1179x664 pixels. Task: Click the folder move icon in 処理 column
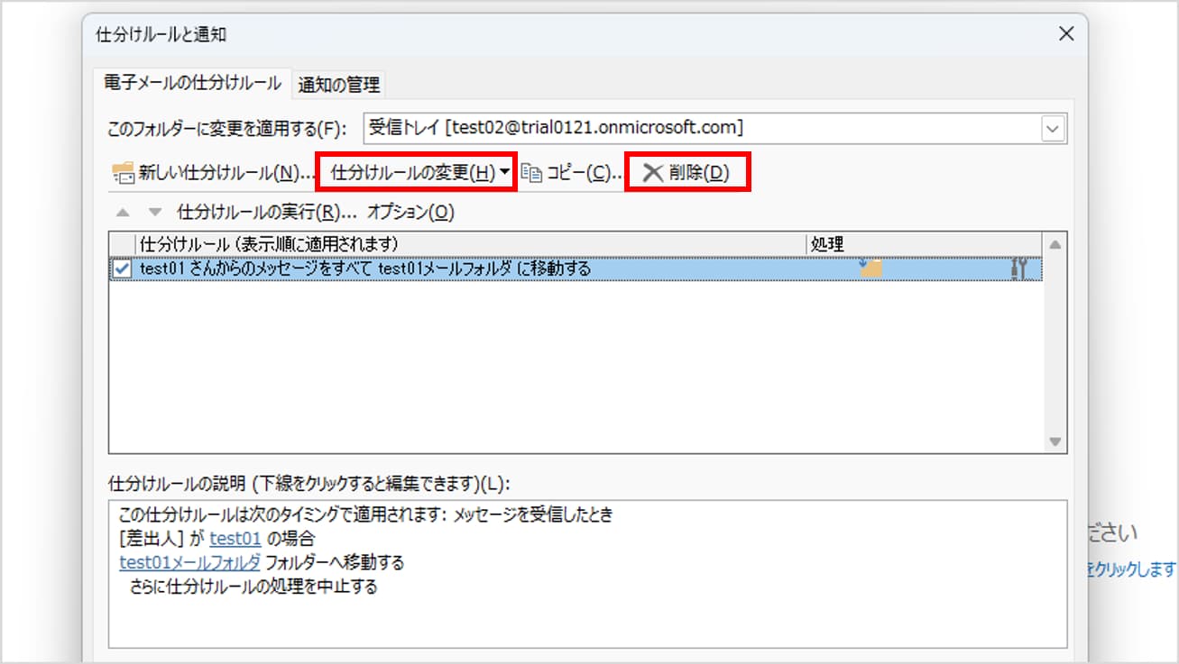870,268
